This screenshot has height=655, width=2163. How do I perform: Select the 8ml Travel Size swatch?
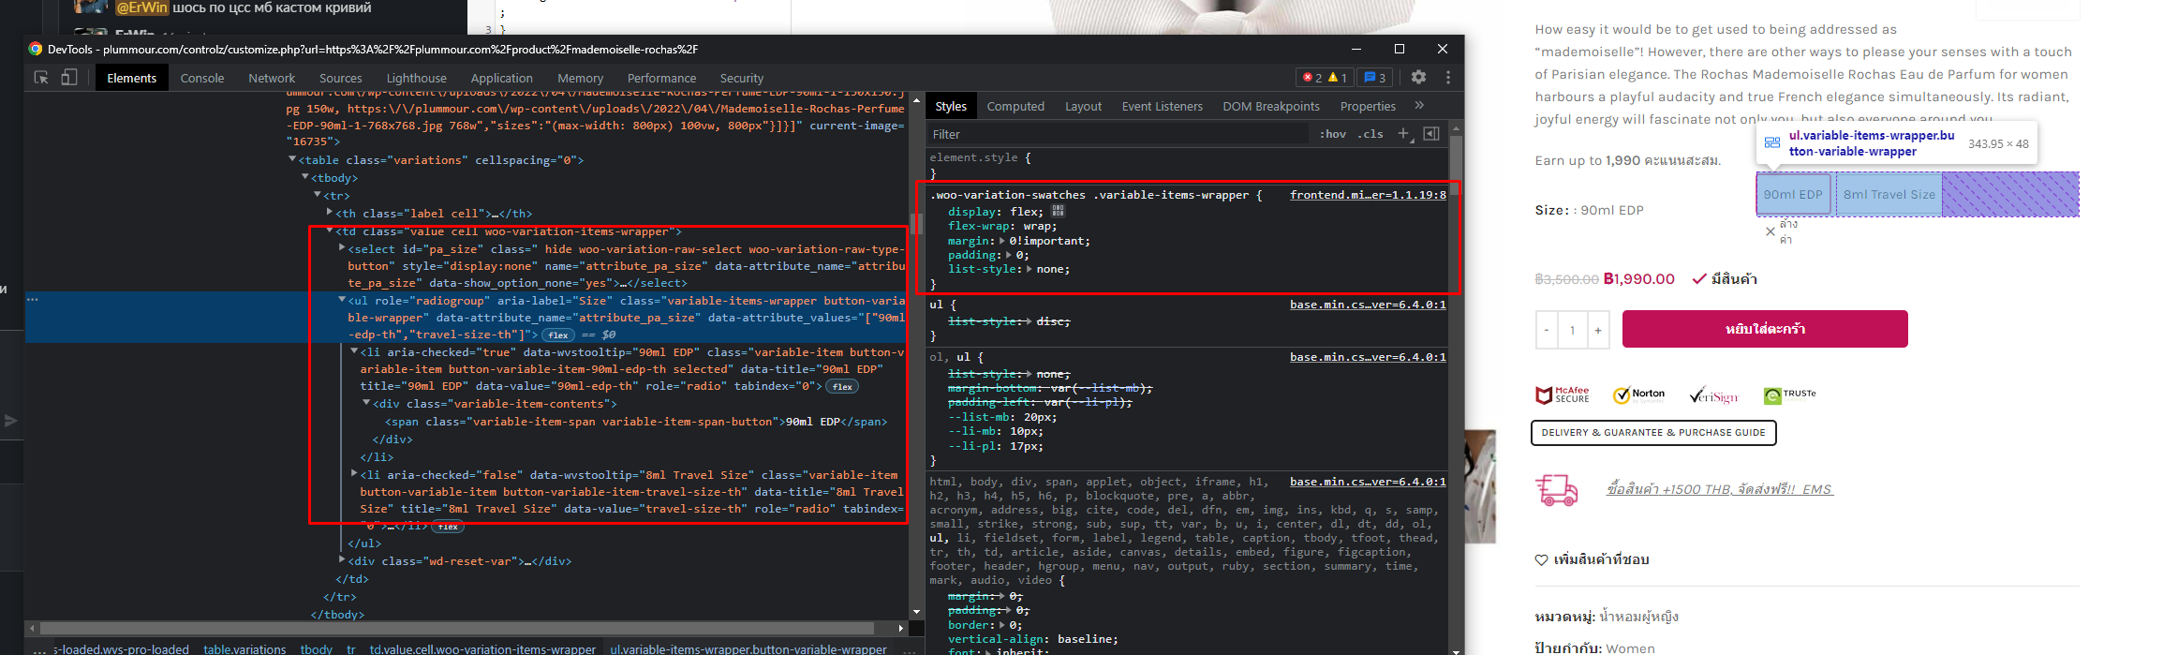[1889, 195]
